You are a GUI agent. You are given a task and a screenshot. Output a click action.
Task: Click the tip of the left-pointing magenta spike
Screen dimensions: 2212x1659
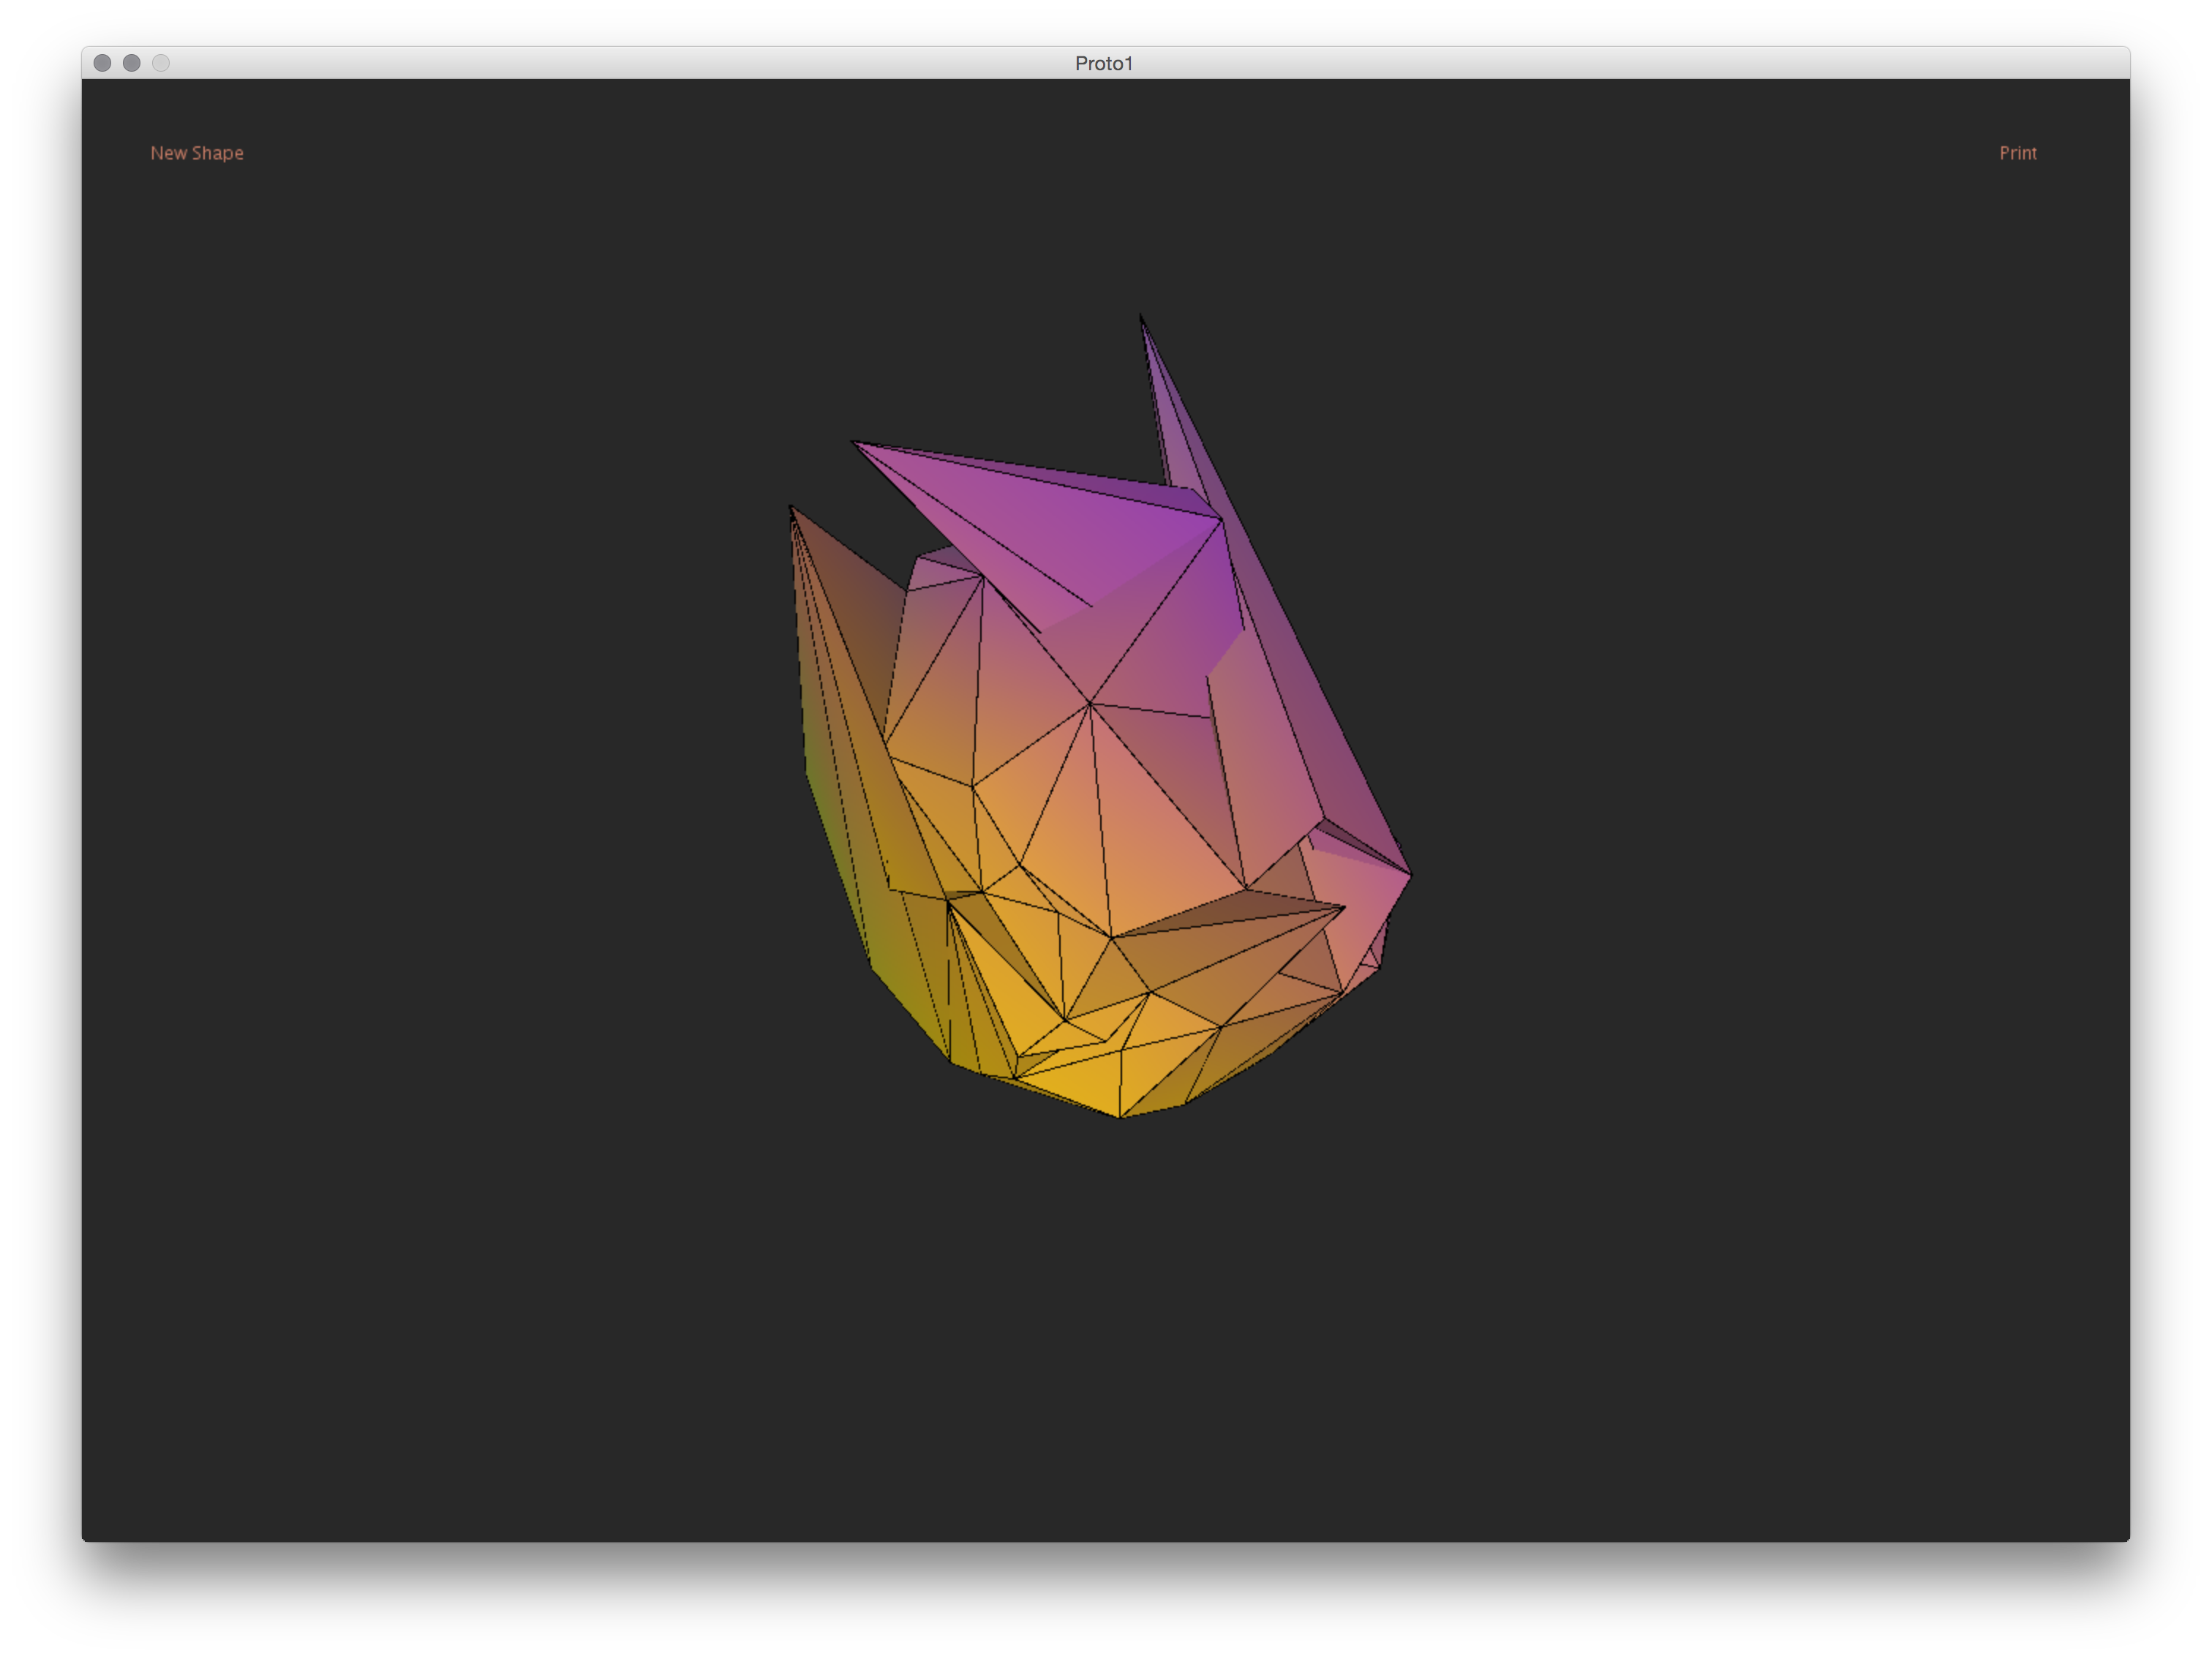[854, 442]
